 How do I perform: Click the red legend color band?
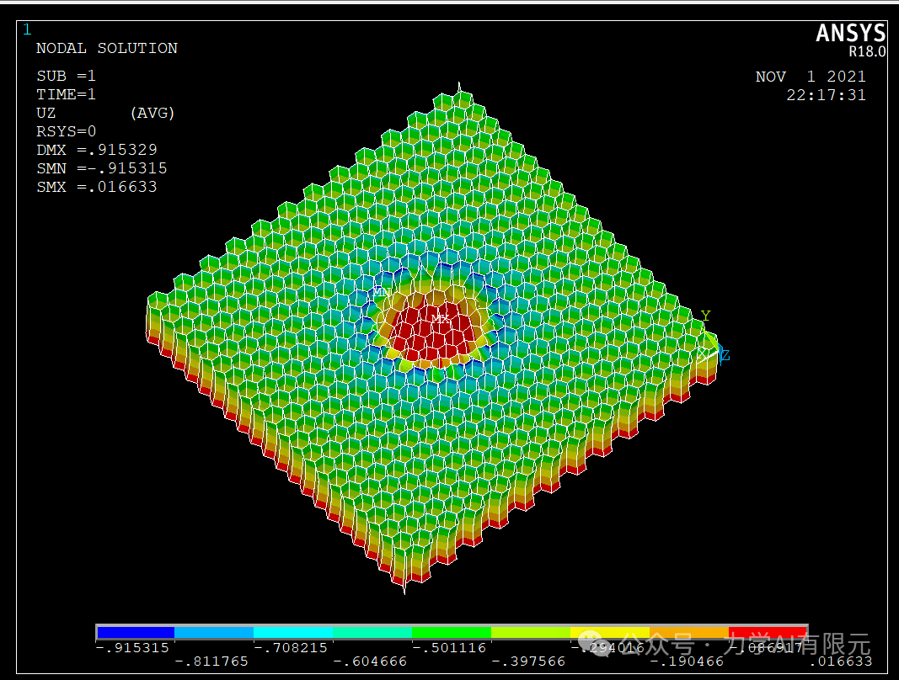pyautogui.click(x=768, y=633)
